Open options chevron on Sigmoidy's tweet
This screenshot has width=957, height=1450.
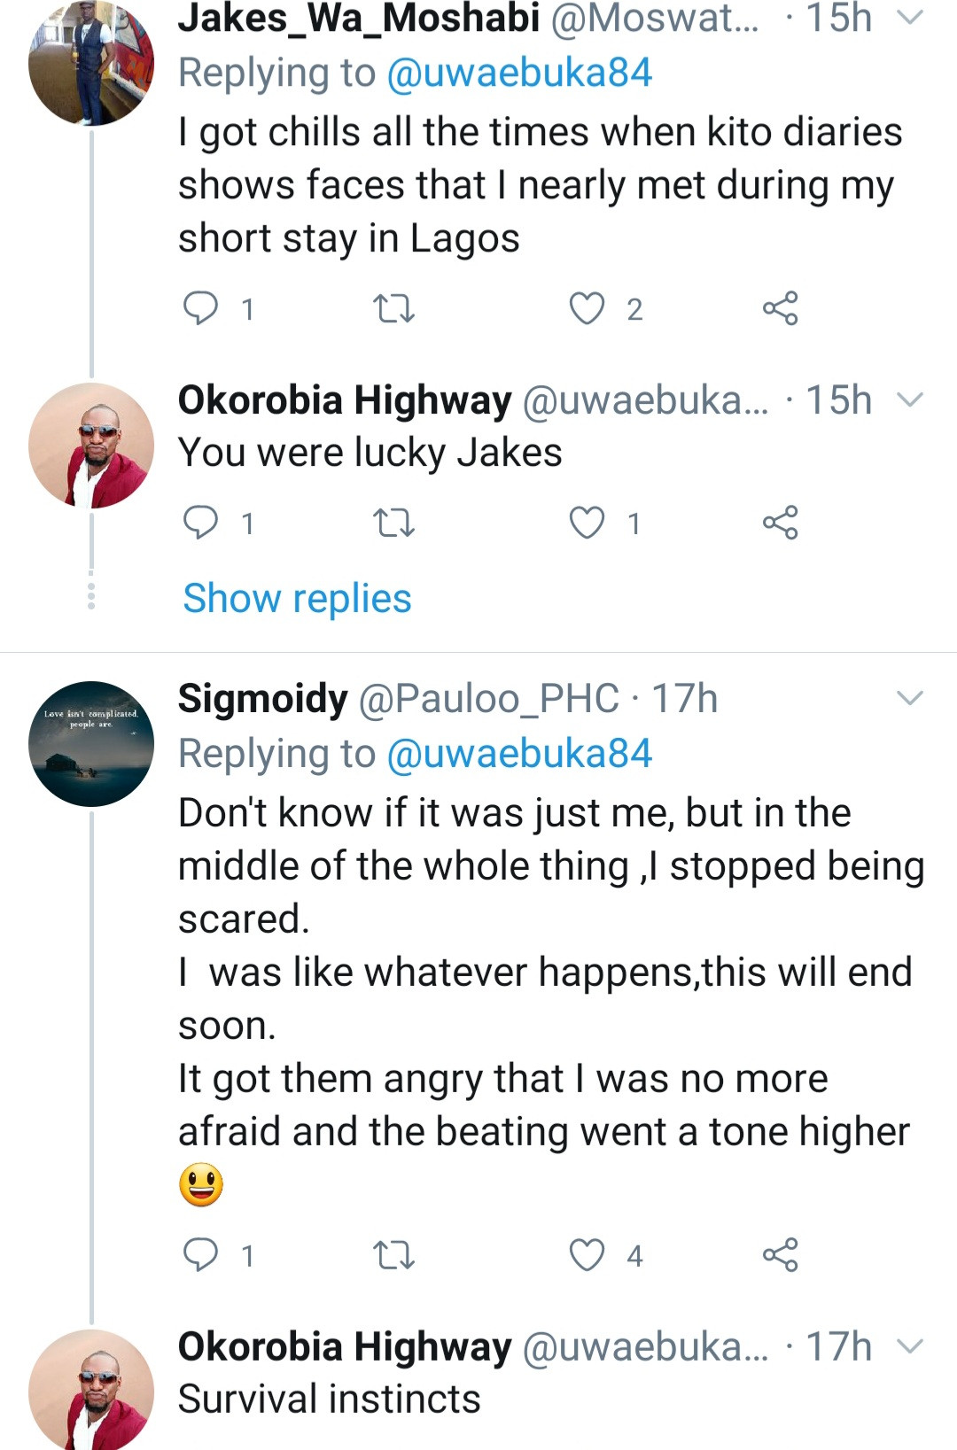click(x=910, y=698)
